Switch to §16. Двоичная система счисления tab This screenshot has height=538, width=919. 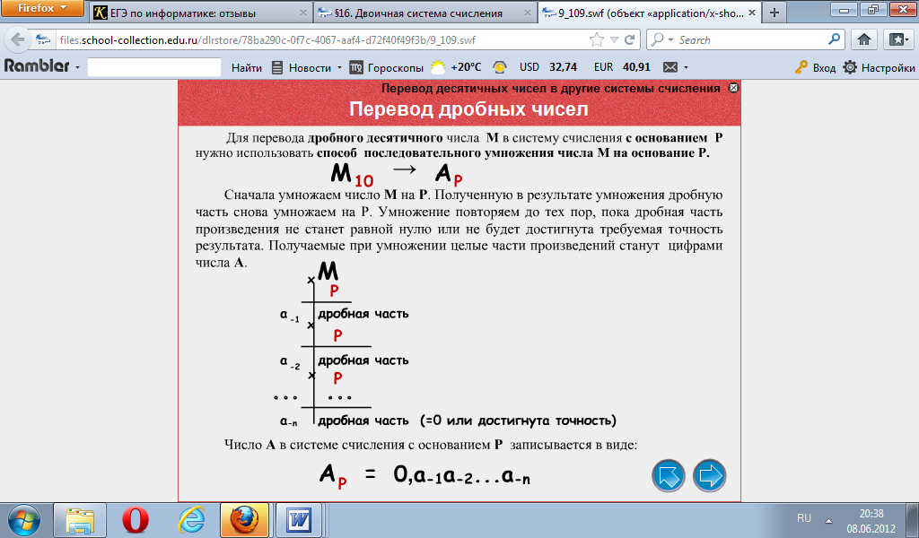click(425, 13)
